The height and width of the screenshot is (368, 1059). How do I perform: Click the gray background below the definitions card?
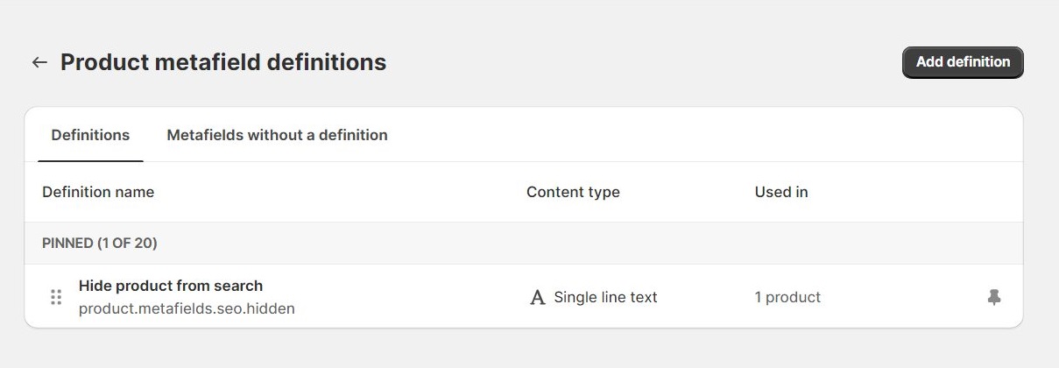pos(526,350)
